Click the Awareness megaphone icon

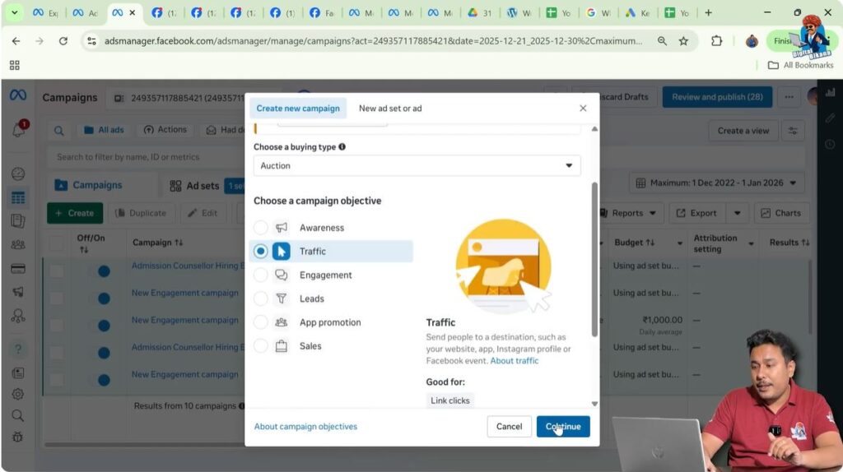282,228
